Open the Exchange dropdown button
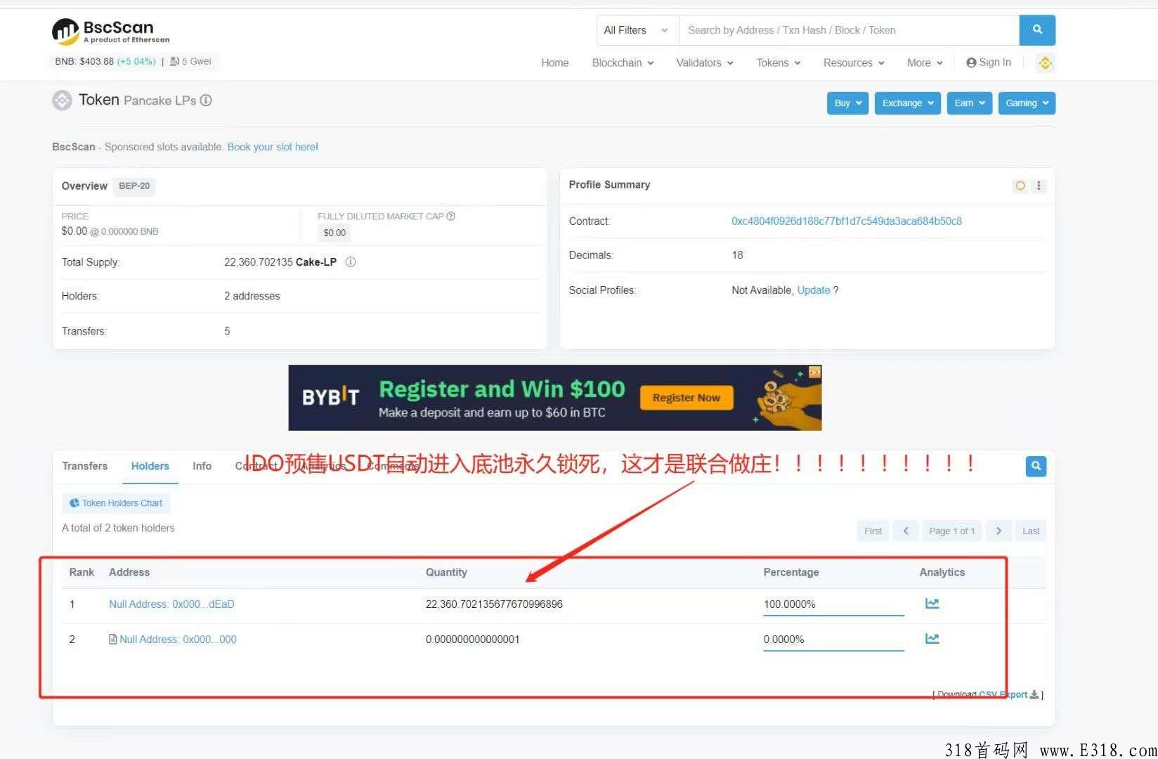The width and height of the screenshot is (1158, 759). (908, 103)
